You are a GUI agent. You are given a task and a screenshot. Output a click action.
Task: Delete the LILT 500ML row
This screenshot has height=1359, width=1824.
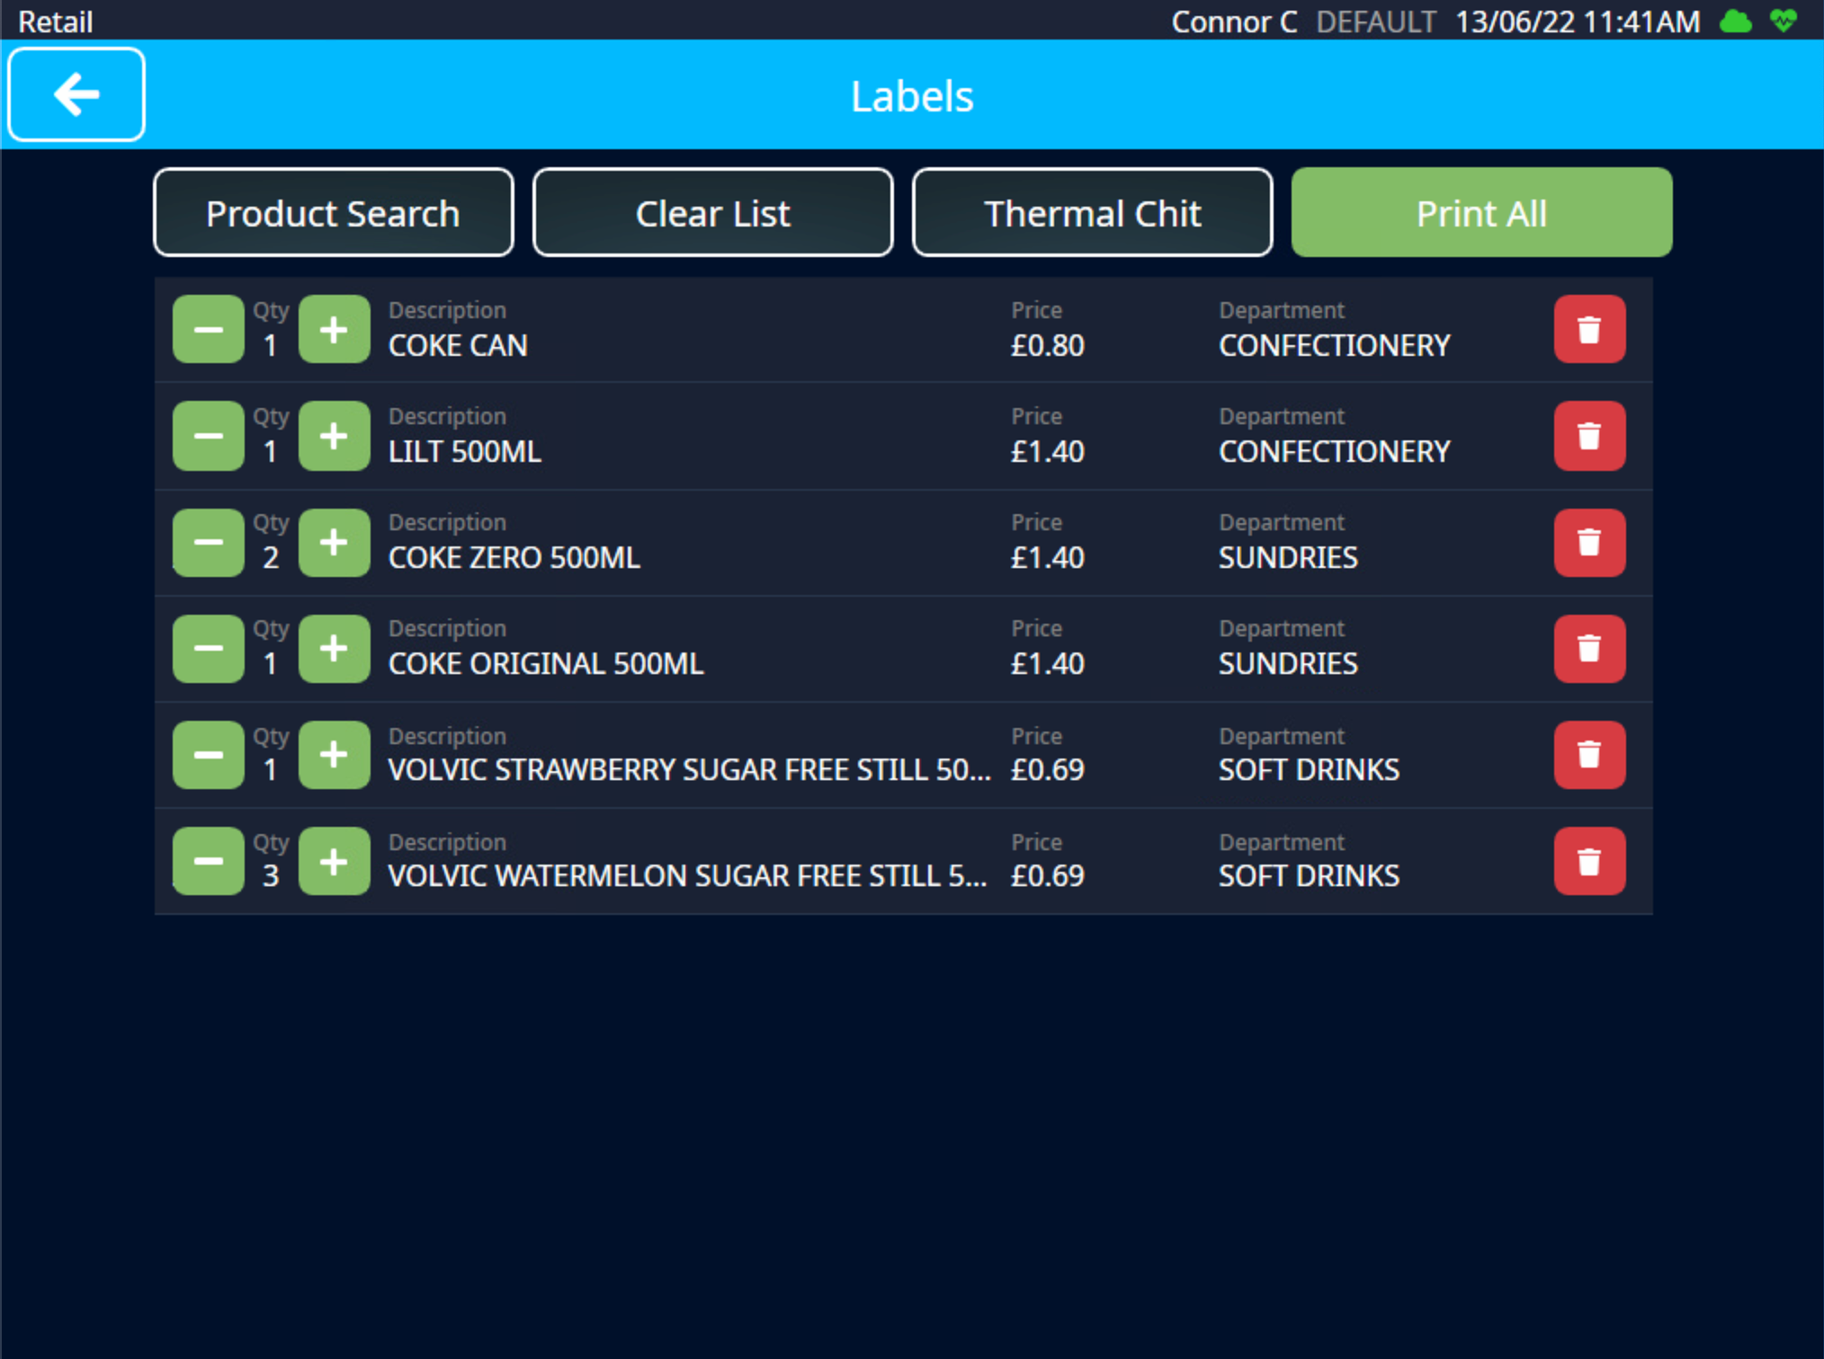[x=1589, y=436]
